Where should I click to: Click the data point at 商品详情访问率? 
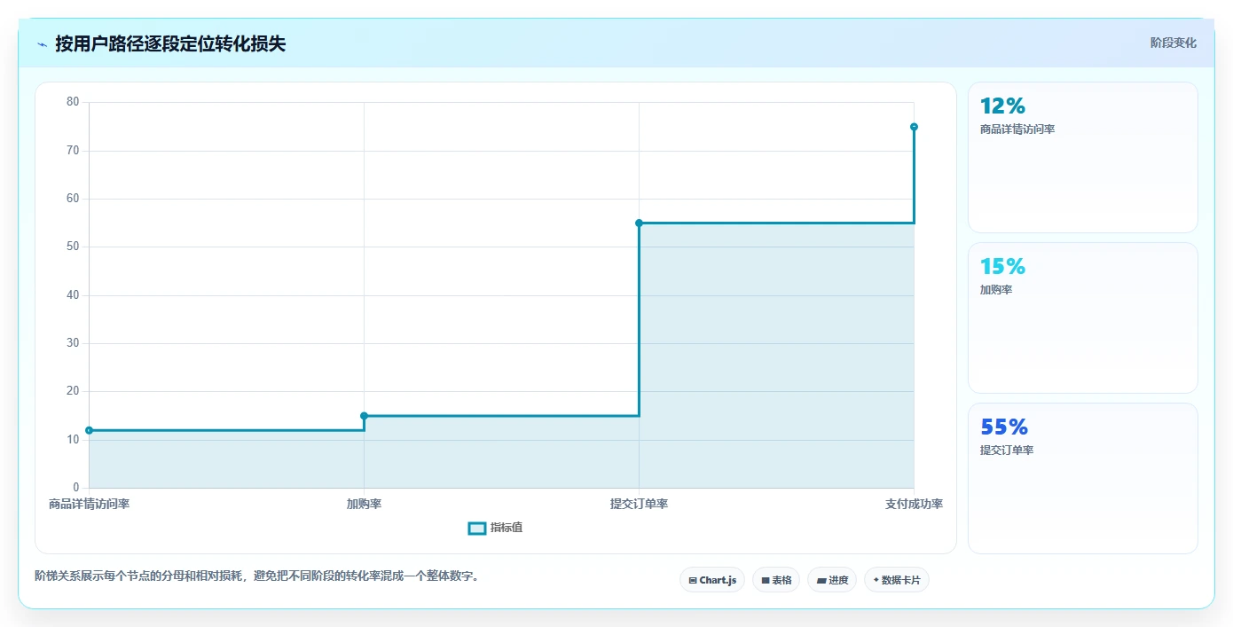click(x=89, y=430)
